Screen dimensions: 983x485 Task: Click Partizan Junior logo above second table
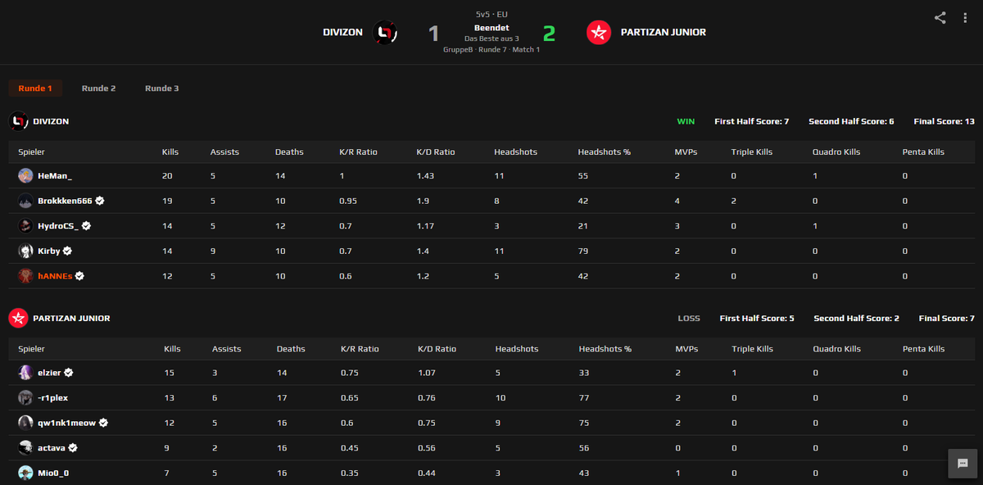tap(18, 318)
